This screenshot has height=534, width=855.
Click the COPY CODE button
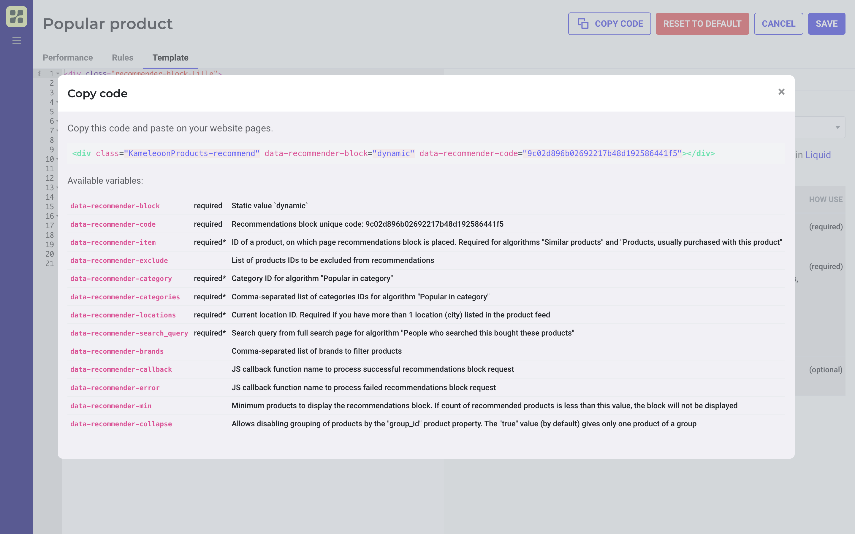(x=609, y=24)
